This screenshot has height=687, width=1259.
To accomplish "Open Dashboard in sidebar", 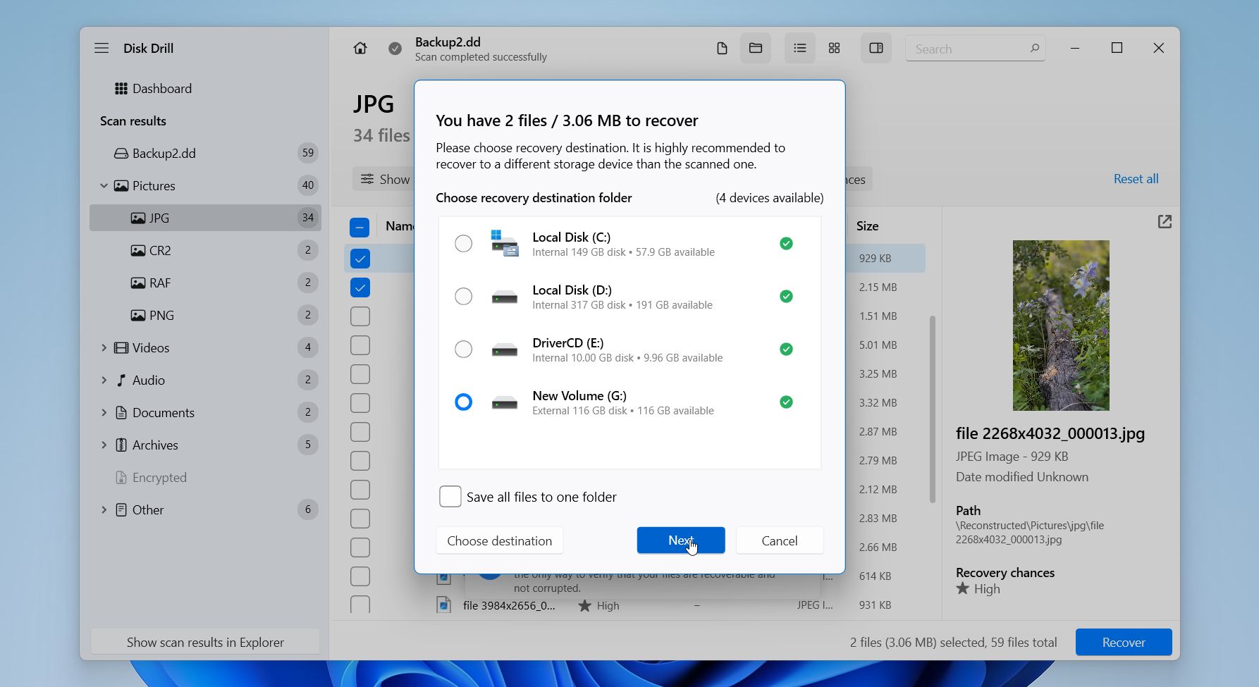I will (205, 89).
